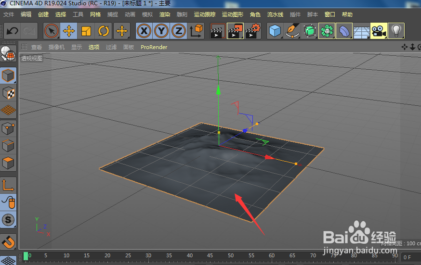Viewport: 421px width, 265px height.
Task: Switch to Polygons mode
Action: [x=8, y=163]
